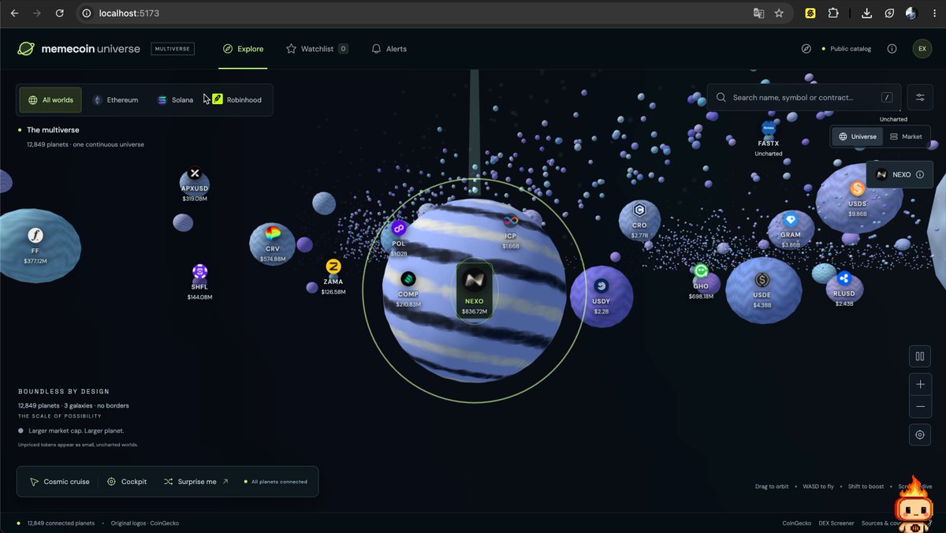The height and width of the screenshot is (533, 946).
Task: Select the RLUSD planet
Action: (x=844, y=289)
